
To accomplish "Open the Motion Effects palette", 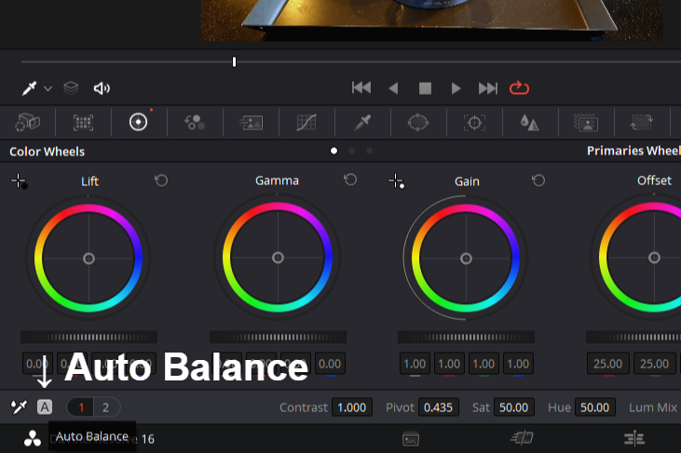I will 251,123.
